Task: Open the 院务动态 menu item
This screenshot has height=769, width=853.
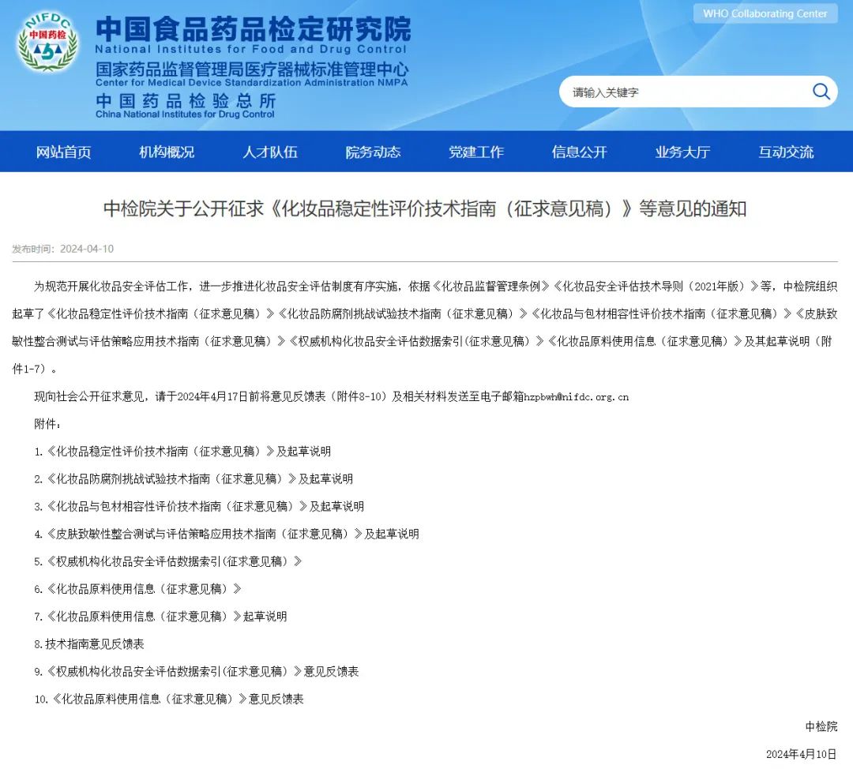Action: click(373, 152)
